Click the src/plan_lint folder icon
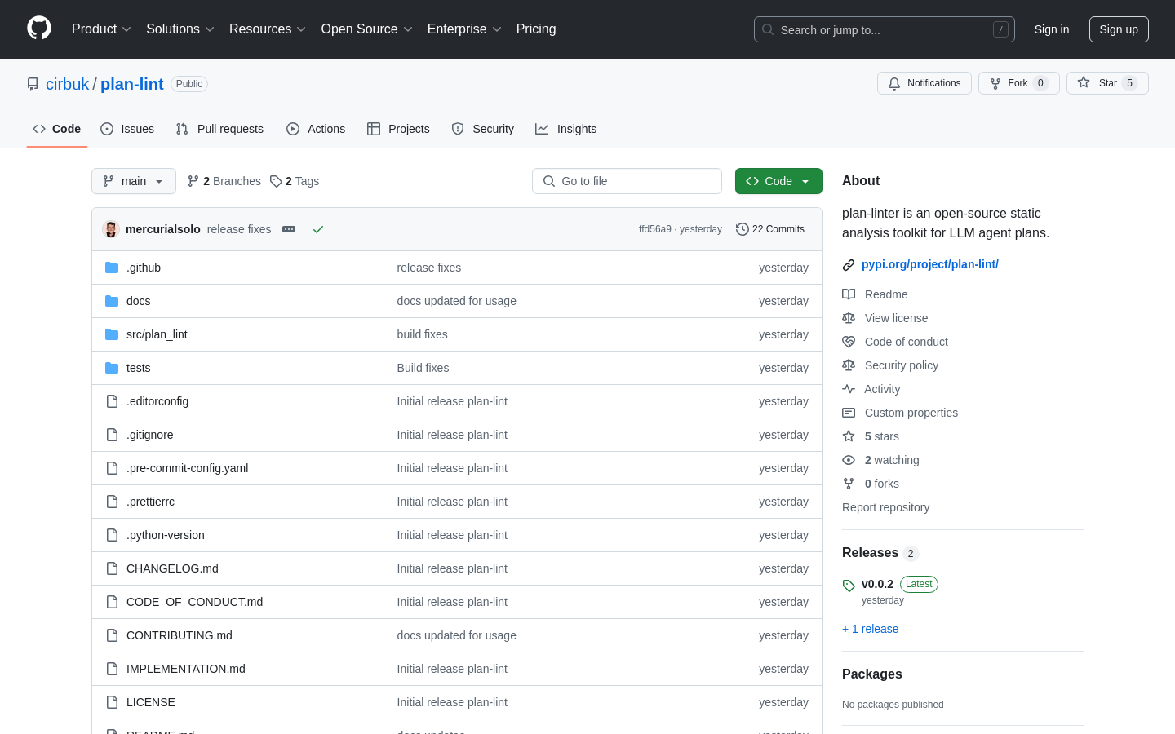Screen dimensions: 1175x734 [x=112, y=334]
